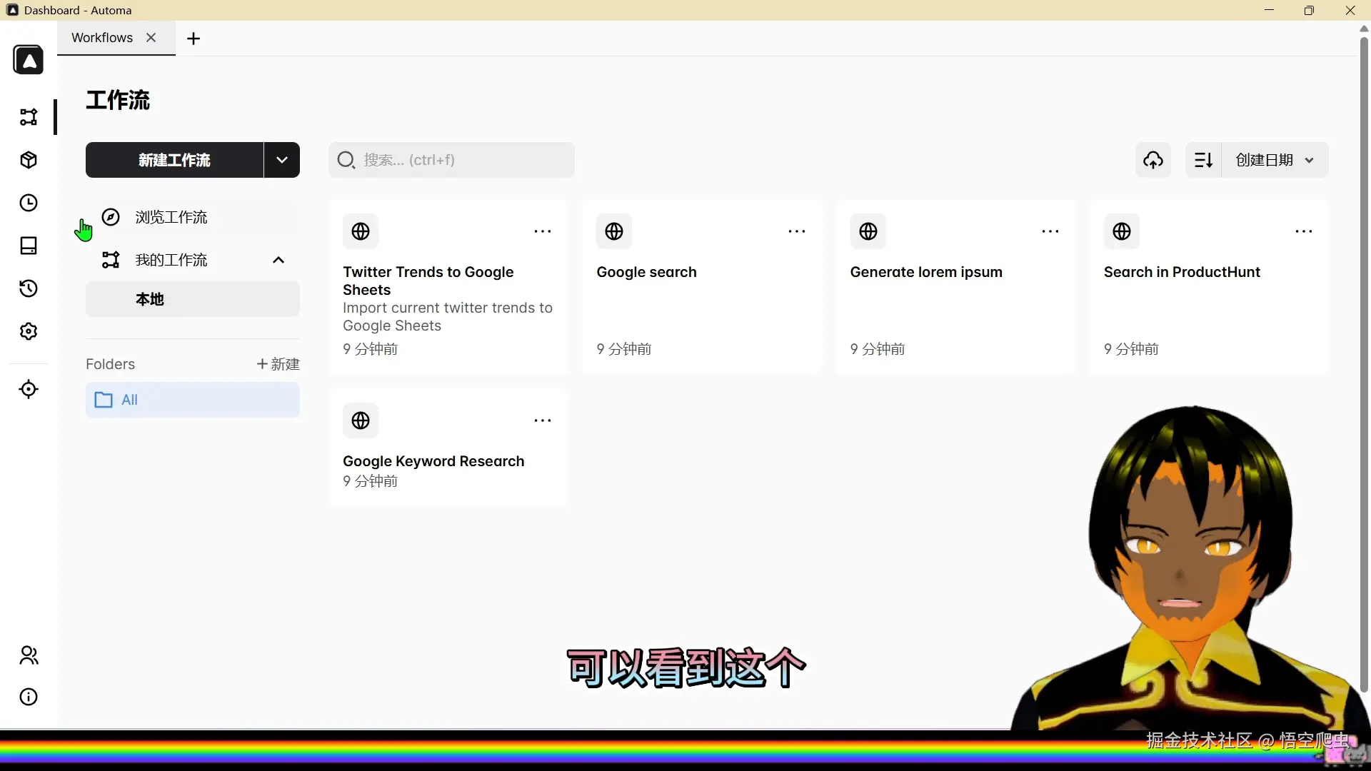
Task: Open a new tab with plus button
Action: (x=193, y=39)
